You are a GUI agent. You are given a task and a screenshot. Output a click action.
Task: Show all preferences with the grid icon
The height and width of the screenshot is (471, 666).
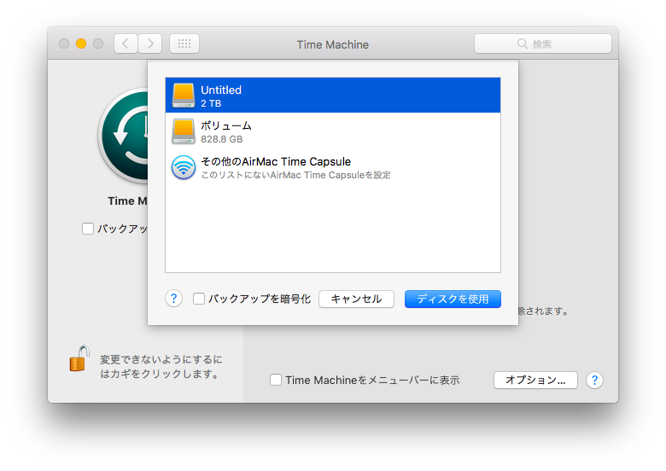click(184, 44)
